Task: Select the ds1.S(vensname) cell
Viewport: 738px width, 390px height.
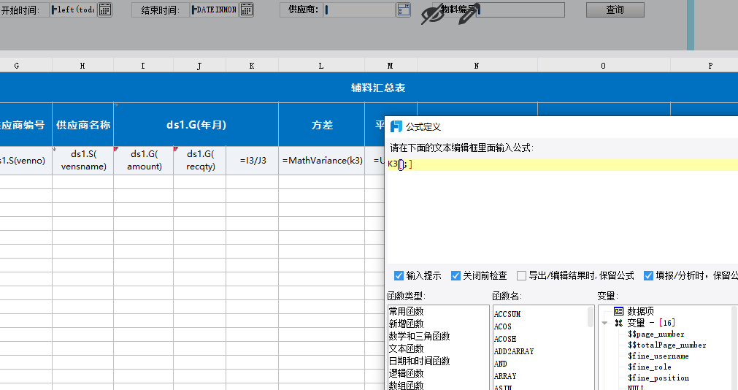Action: pos(82,160)
